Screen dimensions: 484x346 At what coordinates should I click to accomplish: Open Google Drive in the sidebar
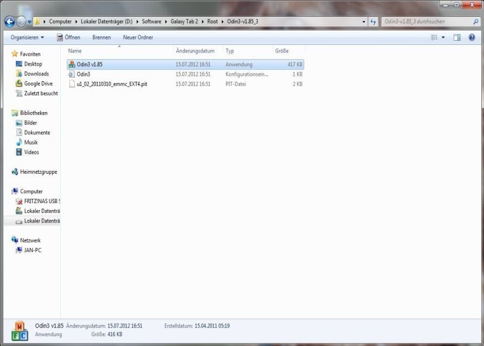tap(38, 83)
